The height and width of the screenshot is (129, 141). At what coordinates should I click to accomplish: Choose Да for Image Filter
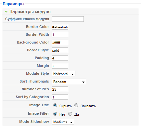point(70,114)
